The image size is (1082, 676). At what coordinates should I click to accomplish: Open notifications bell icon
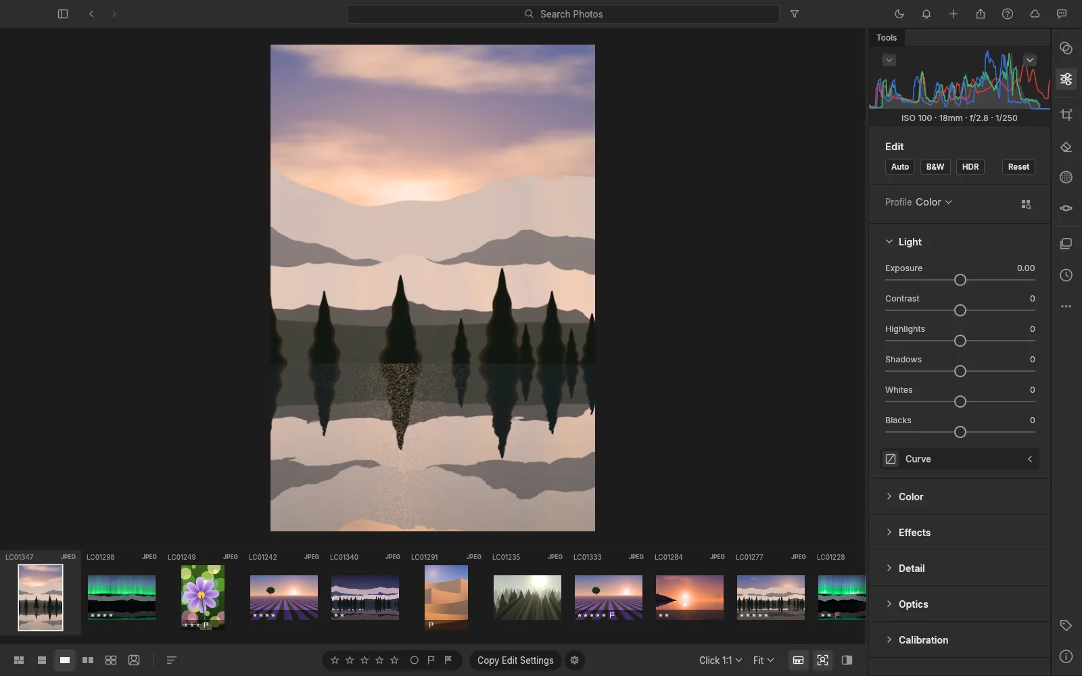pyautogui.click(x=926, y=14)
